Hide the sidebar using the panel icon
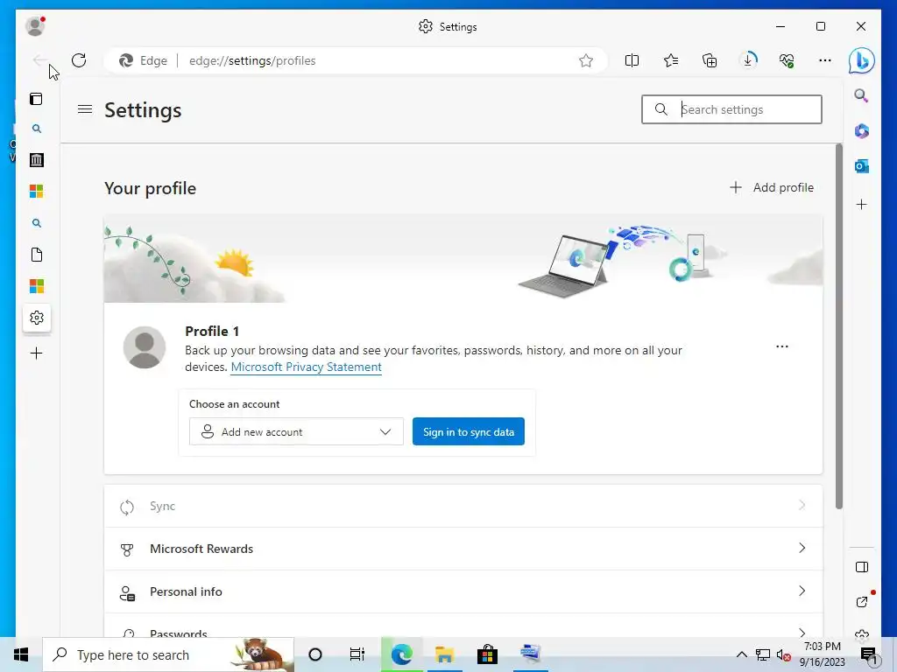Viewport: 897px width, 672px height. coord(862,567)
